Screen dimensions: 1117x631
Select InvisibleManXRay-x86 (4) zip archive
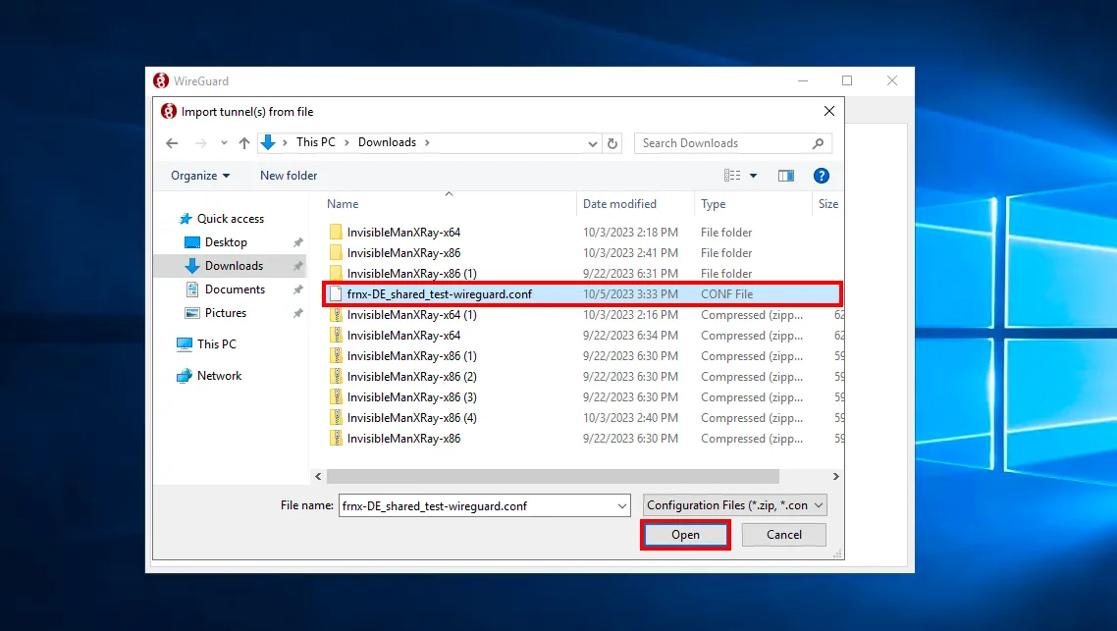pos(411,418)
